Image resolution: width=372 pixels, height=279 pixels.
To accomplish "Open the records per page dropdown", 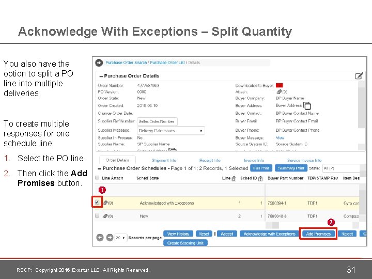I will [x=121, y=238].
